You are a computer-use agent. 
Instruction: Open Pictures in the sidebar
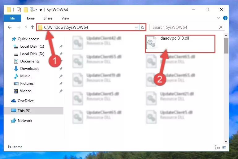[27, 84]
